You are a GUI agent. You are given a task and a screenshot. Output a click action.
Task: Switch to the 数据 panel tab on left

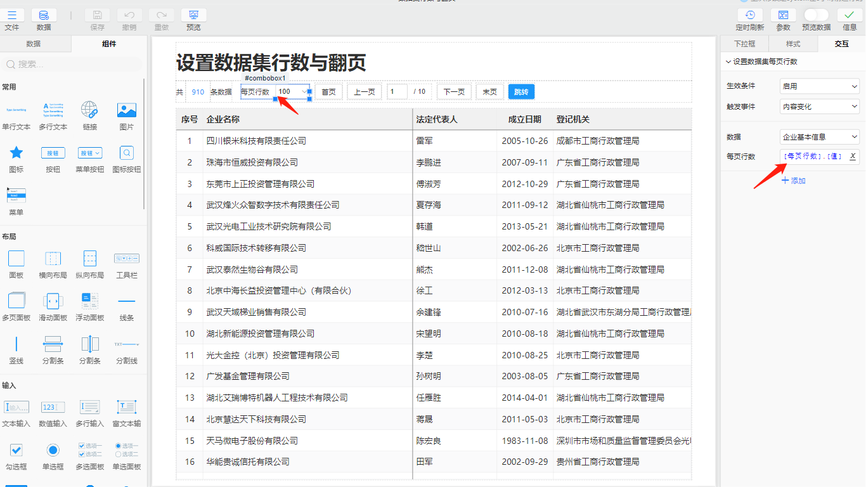tap(35, 43)
